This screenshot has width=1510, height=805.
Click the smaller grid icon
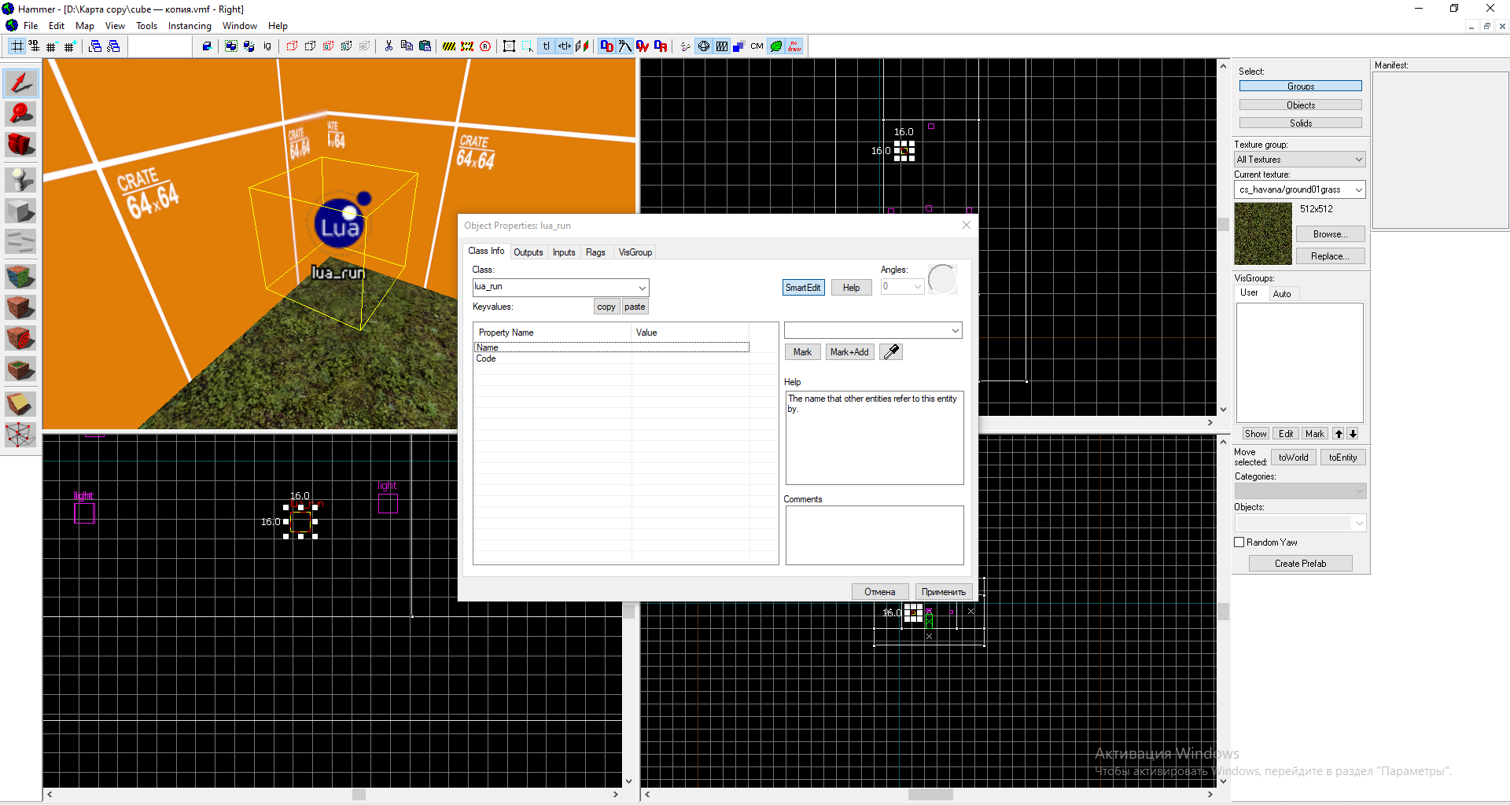(52, 46)
